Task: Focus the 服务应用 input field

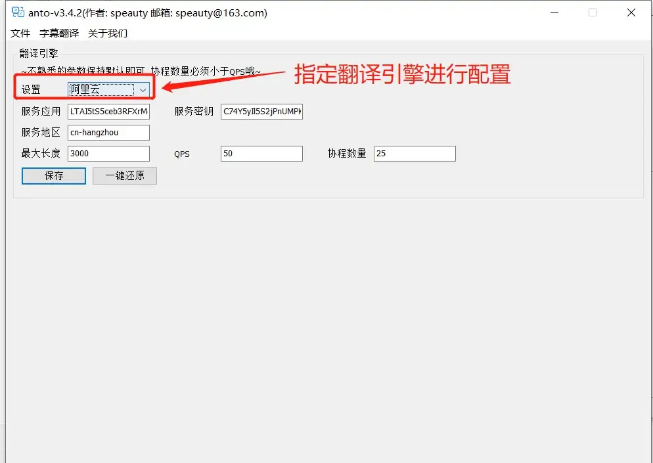Action: [x=108, y=112]
